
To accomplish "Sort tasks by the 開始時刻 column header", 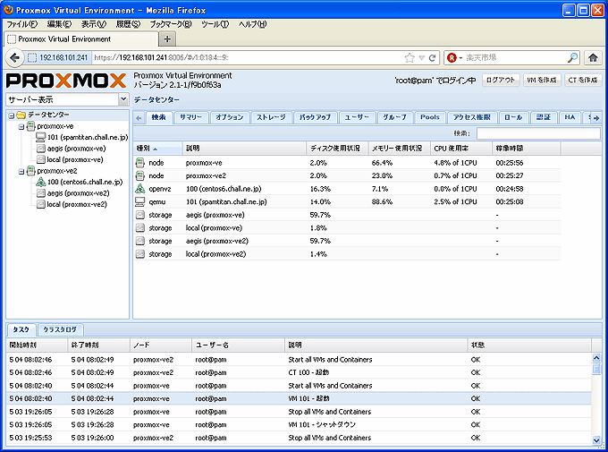I will 37,345.
